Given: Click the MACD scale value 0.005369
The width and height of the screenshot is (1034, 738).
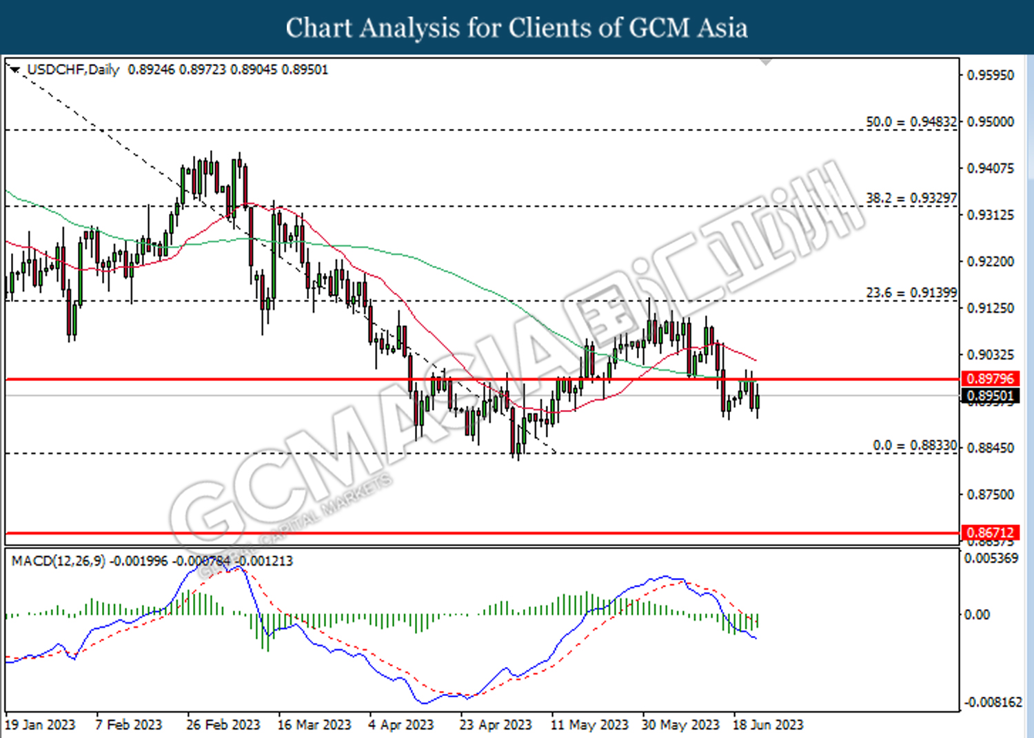Looking at the screenshot, I should pos(991,558).
